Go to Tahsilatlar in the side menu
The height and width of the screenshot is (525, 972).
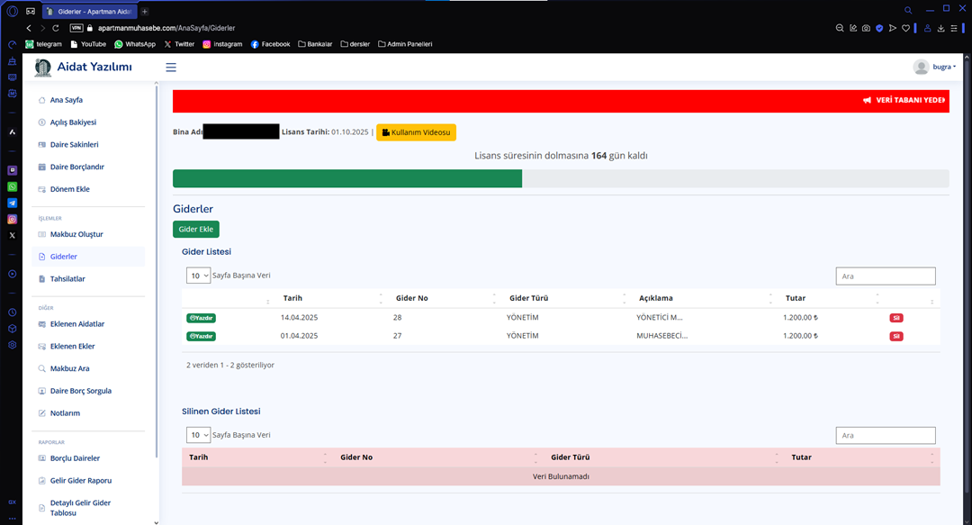[x=67, y=279]
